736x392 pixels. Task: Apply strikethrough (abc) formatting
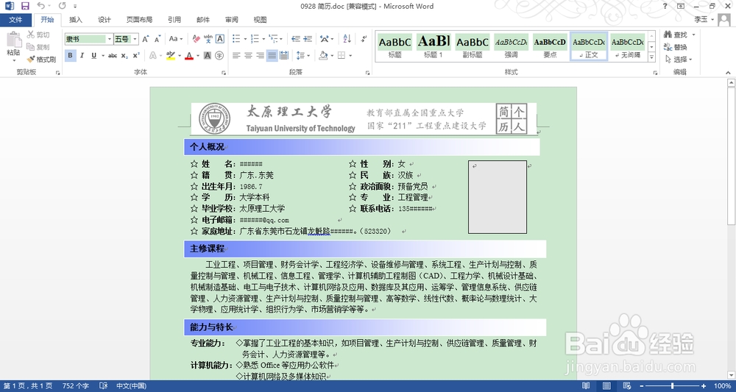tap(113, 56)
